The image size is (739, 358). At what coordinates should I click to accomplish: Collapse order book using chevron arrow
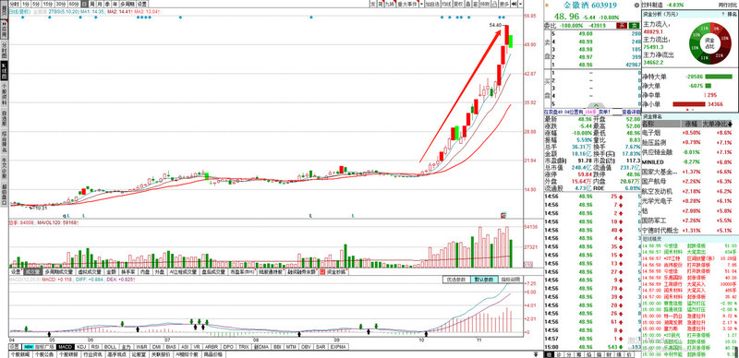click(595, 105)
